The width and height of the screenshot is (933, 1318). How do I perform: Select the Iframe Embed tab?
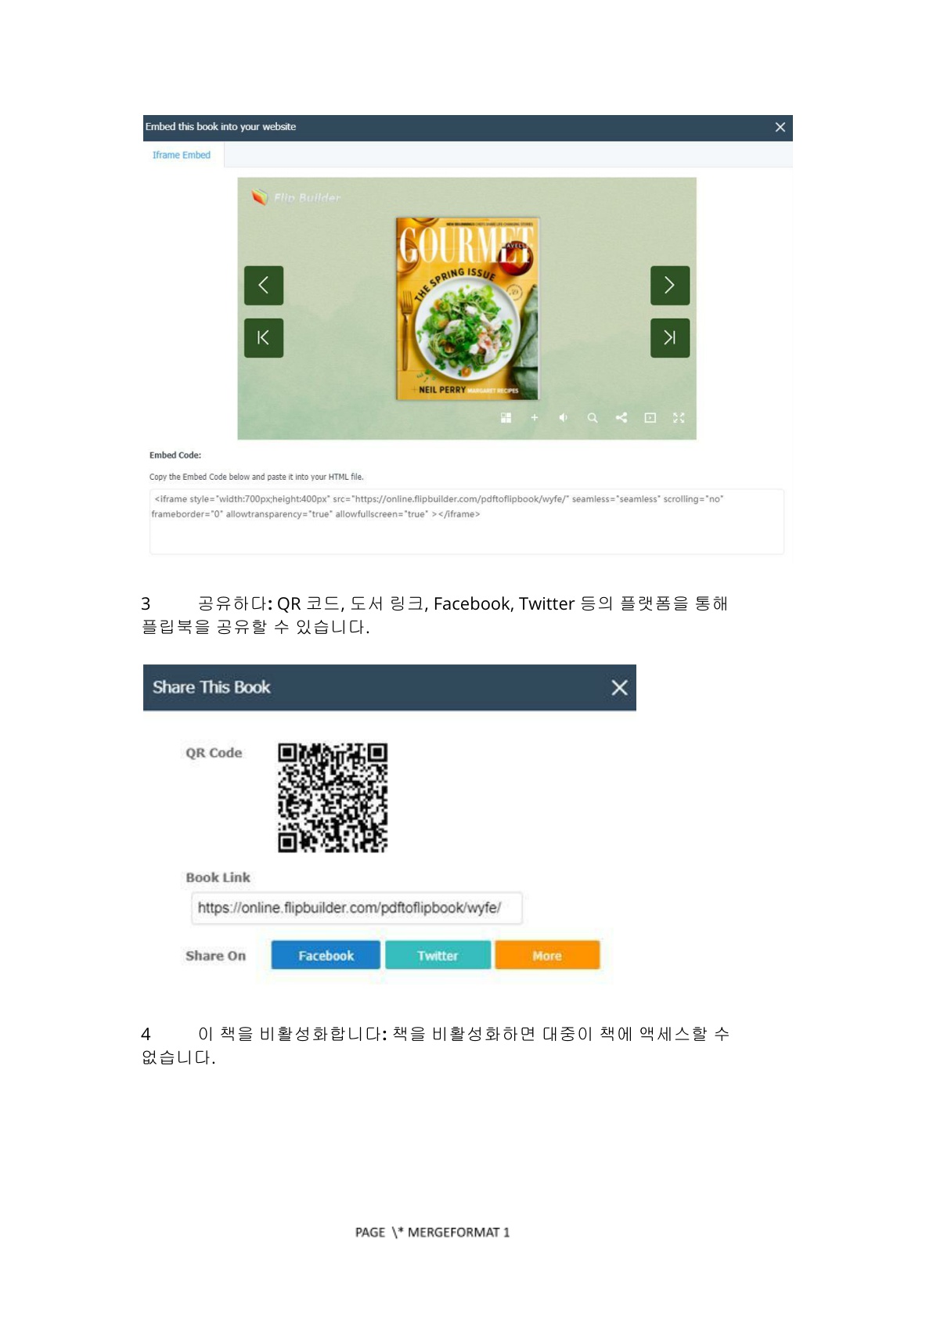pos(182,155)
